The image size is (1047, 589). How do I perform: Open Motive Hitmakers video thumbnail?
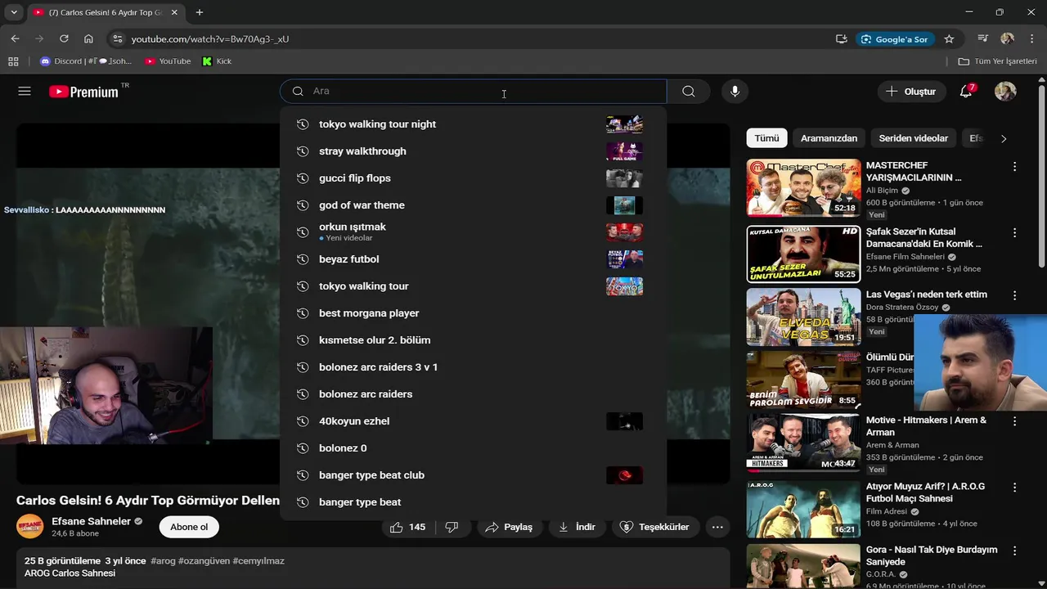(x=803, y=443)
